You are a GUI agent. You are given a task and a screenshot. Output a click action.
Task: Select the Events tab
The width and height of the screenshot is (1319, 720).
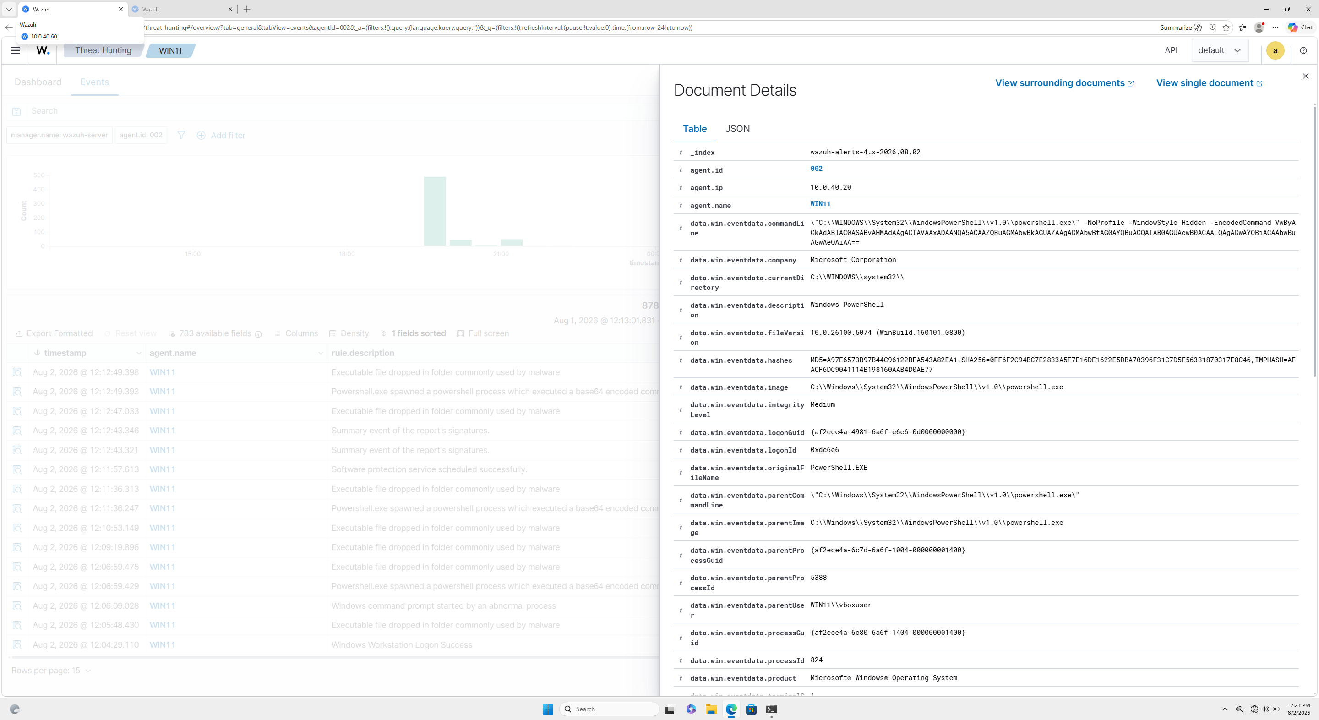(x=94, y=82)
